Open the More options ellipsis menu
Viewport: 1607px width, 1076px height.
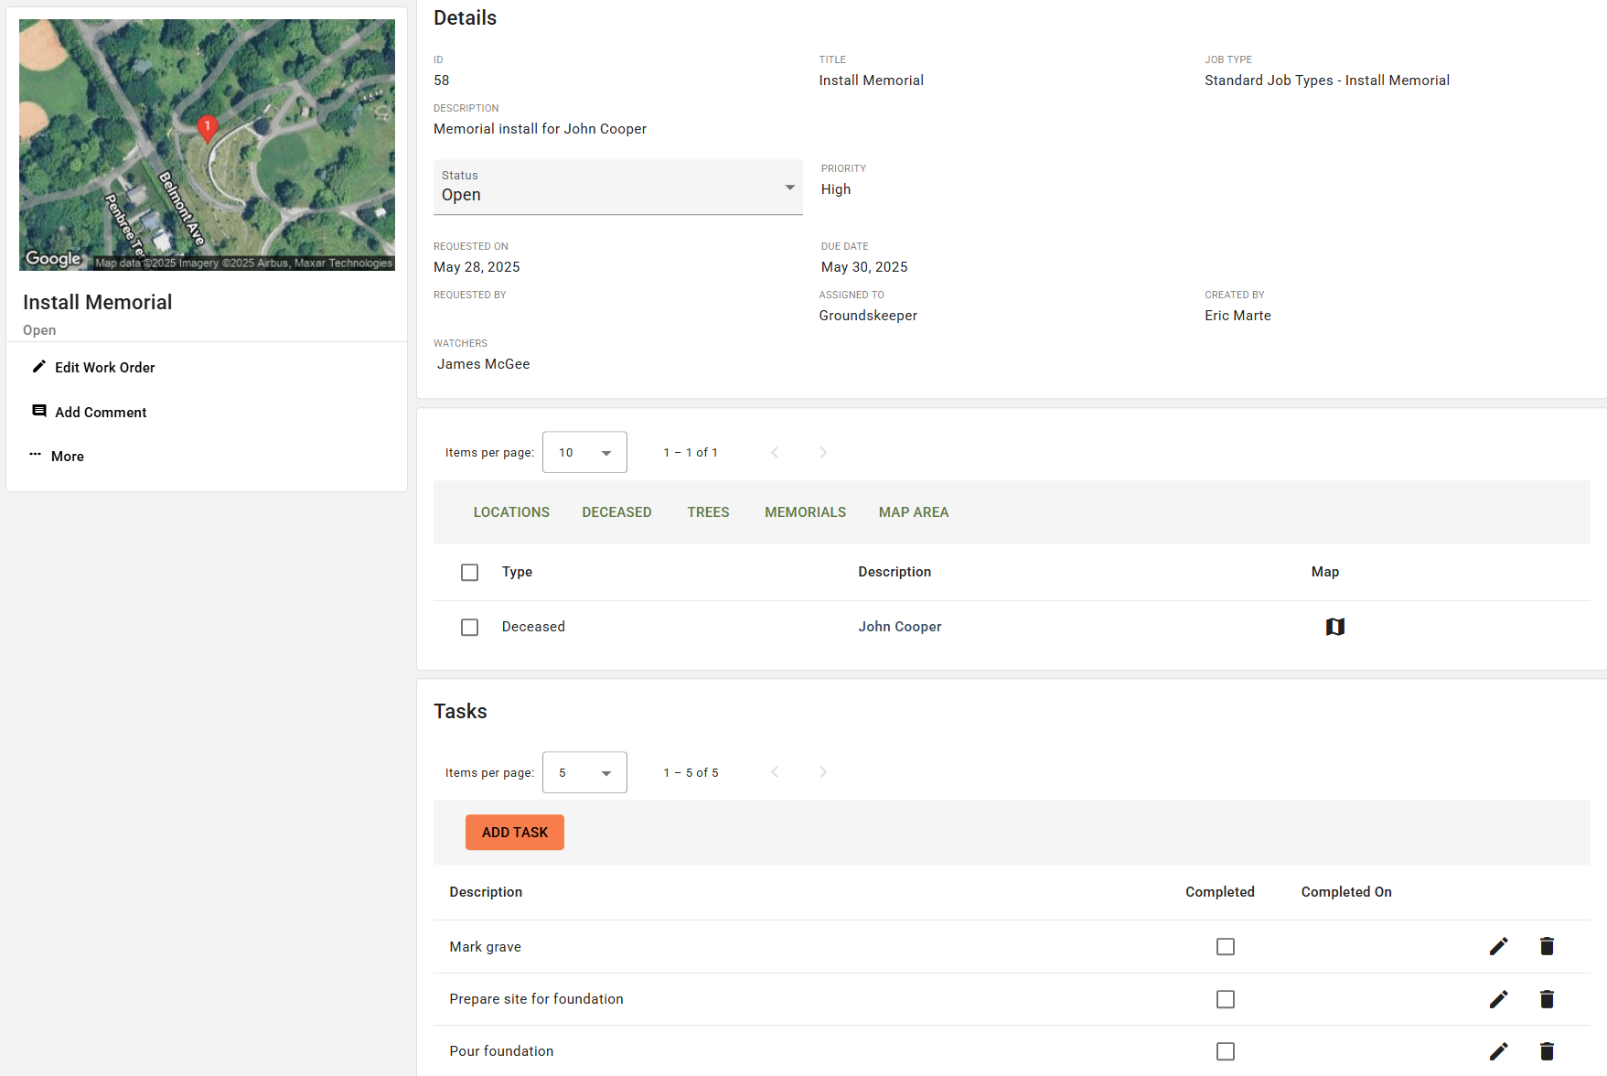tap(36, 455)
